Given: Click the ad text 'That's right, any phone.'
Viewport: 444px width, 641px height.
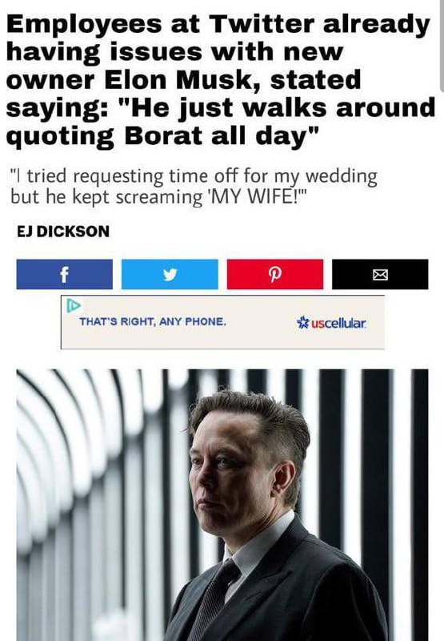Looking at the screenshot, I should click(x=153, y=322).
